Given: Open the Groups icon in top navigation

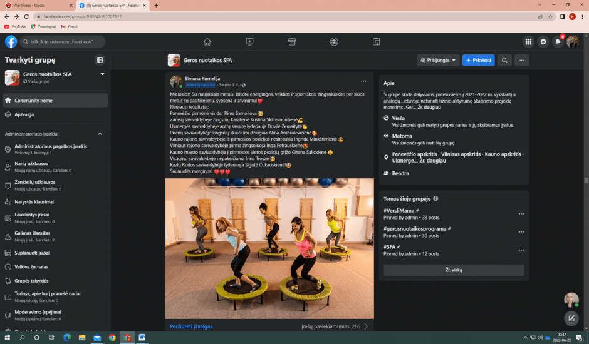Looking at the screenshot, I should coord(334,42).
